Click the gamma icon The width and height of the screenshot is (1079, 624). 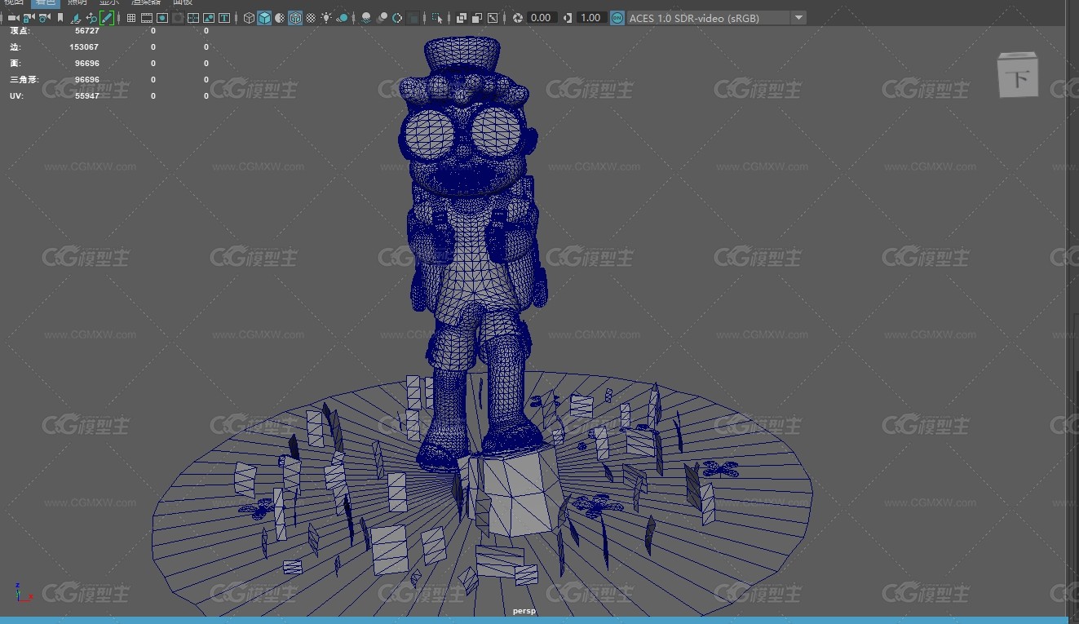pos(568,18)
